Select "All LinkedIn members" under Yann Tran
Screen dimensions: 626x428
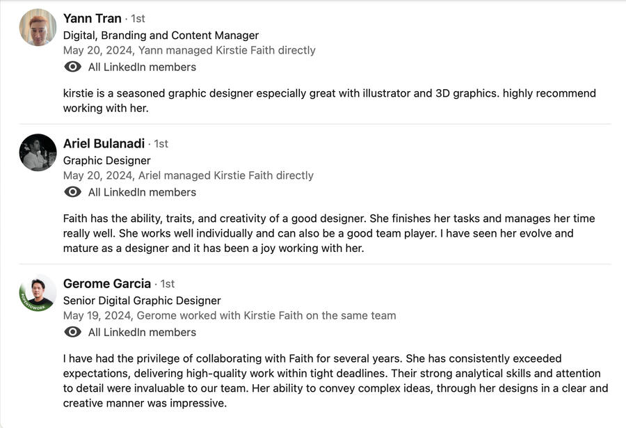point(142,68)
